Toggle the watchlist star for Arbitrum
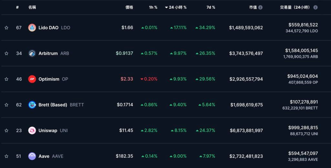Viewport: 331px width, 168px height. pyautogui.click(x=6, y=53)
